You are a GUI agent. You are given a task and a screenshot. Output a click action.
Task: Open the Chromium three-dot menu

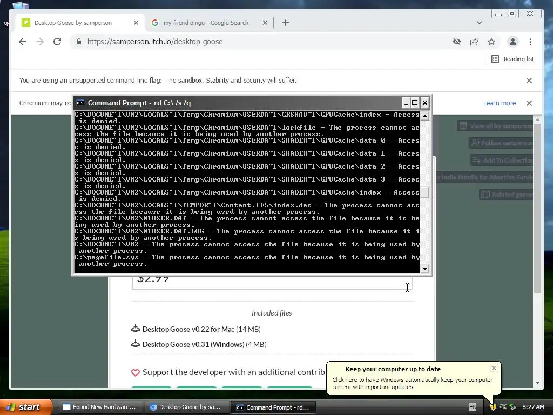pos(530,42)
